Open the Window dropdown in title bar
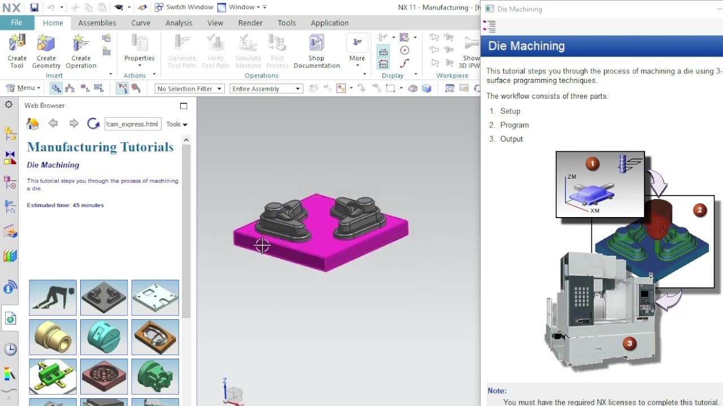 point(242,7)
